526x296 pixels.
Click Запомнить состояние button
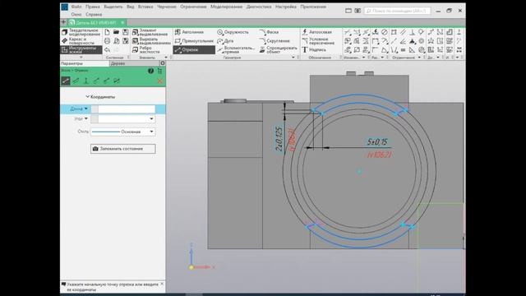pos(122,149)
